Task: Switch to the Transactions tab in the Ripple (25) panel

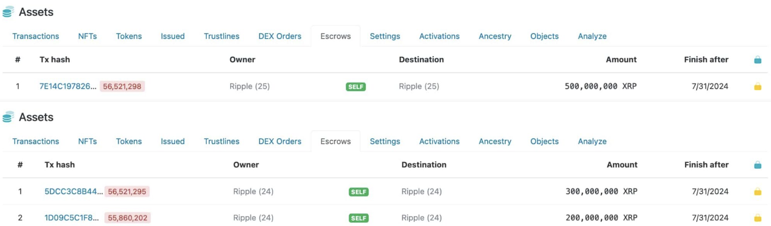Action: pos(36,36)
